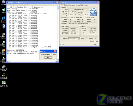The height and width of the screenshot is (106, 133).
Task: Open the hdtach shortcut icon
Action: point(3,60)
